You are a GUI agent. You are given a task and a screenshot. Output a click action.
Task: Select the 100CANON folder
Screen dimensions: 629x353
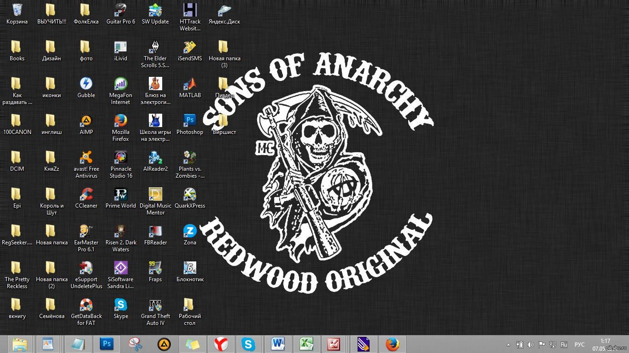click(x=17, y=124)
